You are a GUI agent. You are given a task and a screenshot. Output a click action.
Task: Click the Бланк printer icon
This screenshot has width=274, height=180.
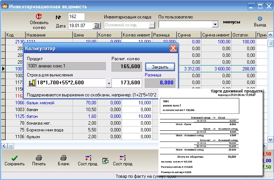click(63, 158)
